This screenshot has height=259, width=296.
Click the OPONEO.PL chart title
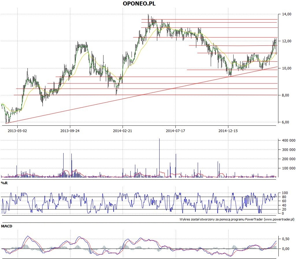pyautogui.click(x=139, y=3)
